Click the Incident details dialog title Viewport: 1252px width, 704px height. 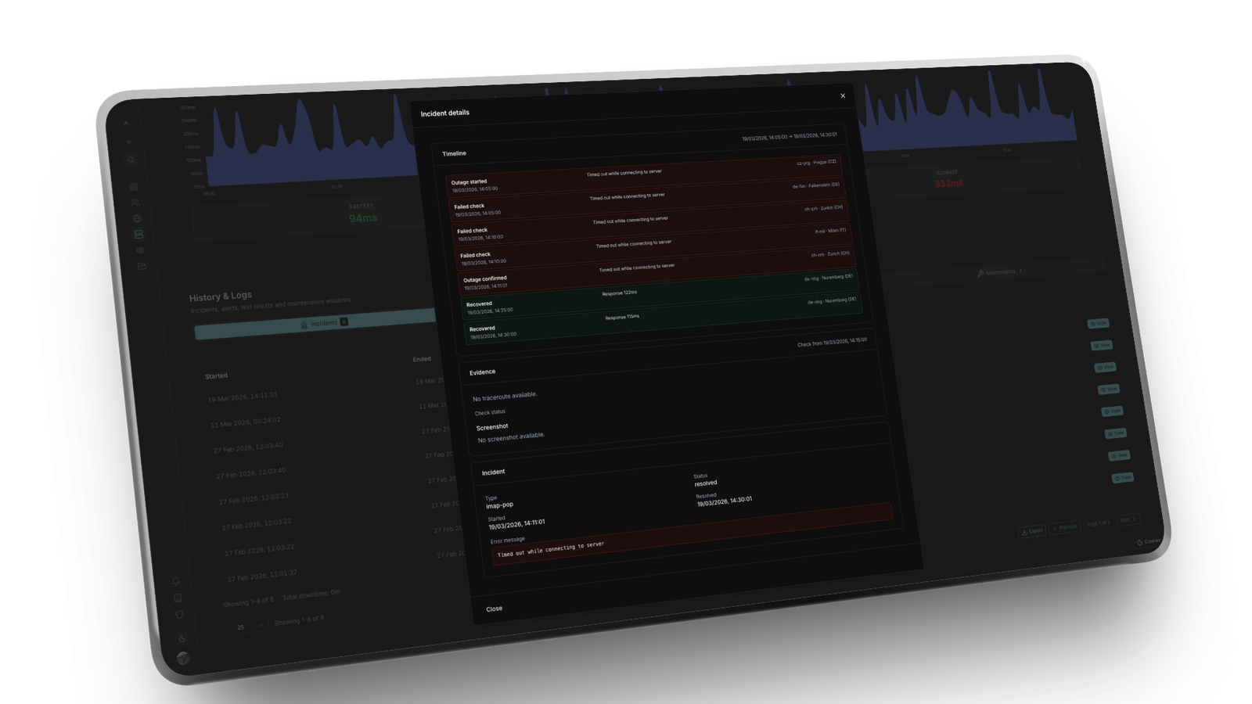[444, 113]
